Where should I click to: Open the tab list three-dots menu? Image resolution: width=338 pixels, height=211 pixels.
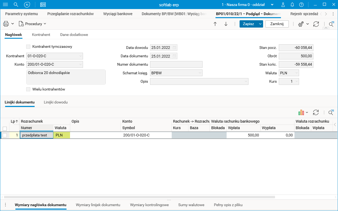coord(333,14)
